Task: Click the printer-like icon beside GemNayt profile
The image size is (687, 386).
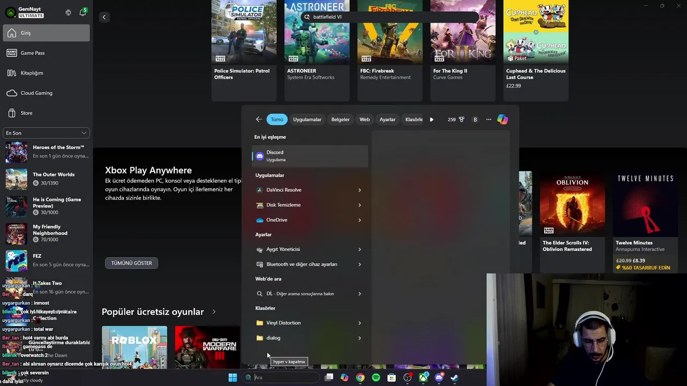Action: pos(68,12)
